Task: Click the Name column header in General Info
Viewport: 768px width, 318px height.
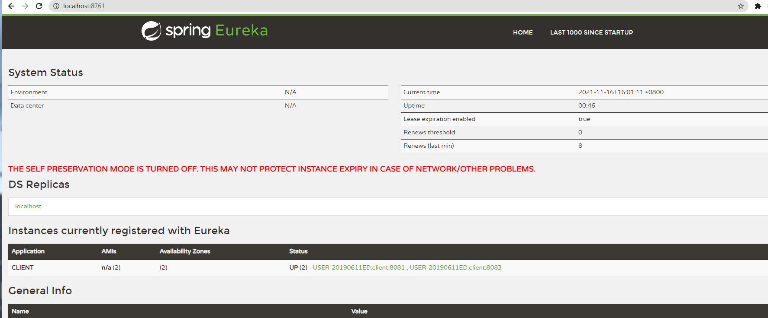Action: [x=20, y=311]
